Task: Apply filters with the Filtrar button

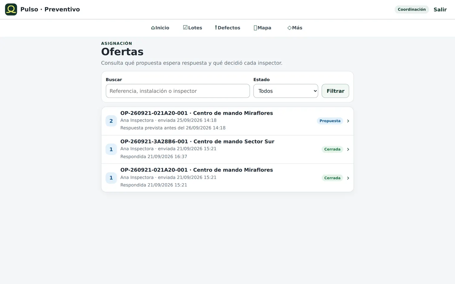Action: (x=335, y=91)
